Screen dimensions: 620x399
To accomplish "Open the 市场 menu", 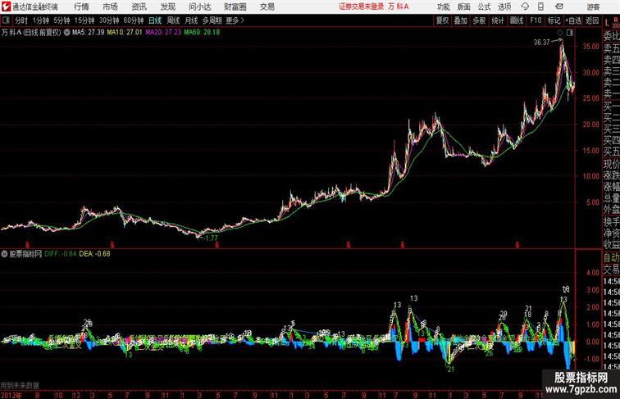I will (110, 7).
